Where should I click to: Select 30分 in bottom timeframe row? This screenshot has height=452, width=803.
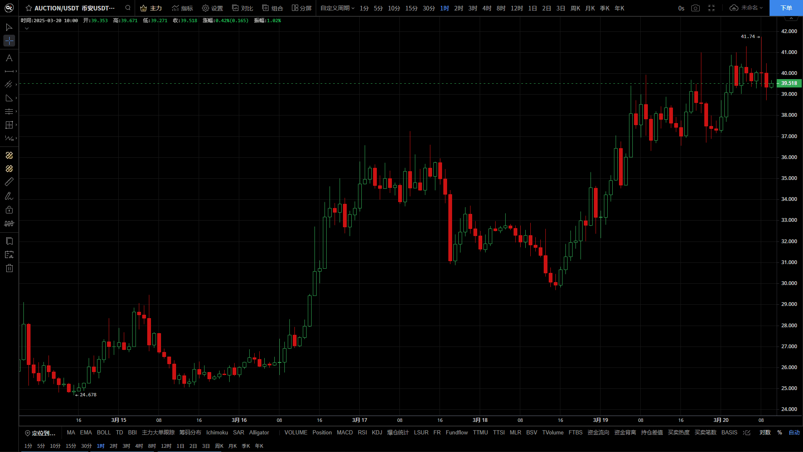click(86, 446)
